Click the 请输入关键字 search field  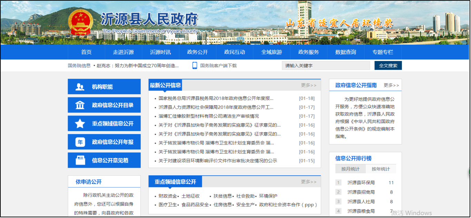tap(325, 66)
